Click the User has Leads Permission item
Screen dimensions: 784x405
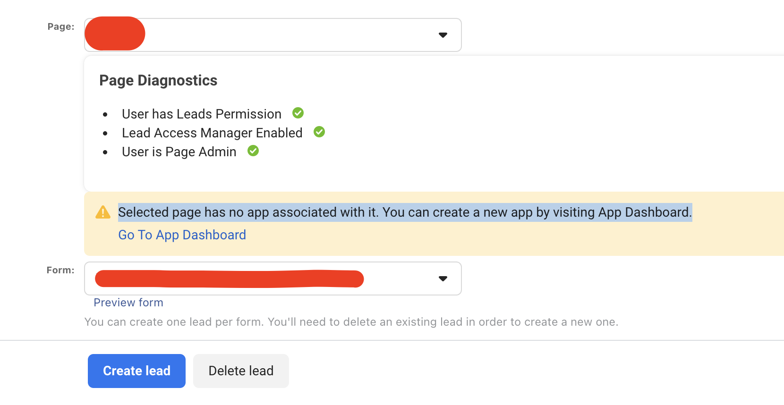pos(202,114)
